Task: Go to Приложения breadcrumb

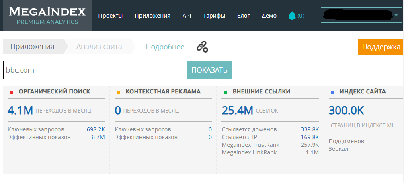Action: pyautogui.click(x=33, y=47)
